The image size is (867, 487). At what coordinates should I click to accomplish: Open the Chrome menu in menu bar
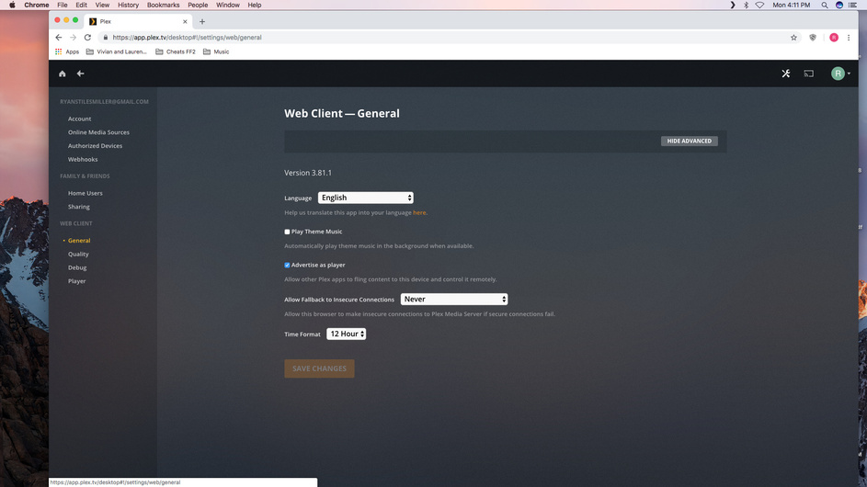click(37, 5)
